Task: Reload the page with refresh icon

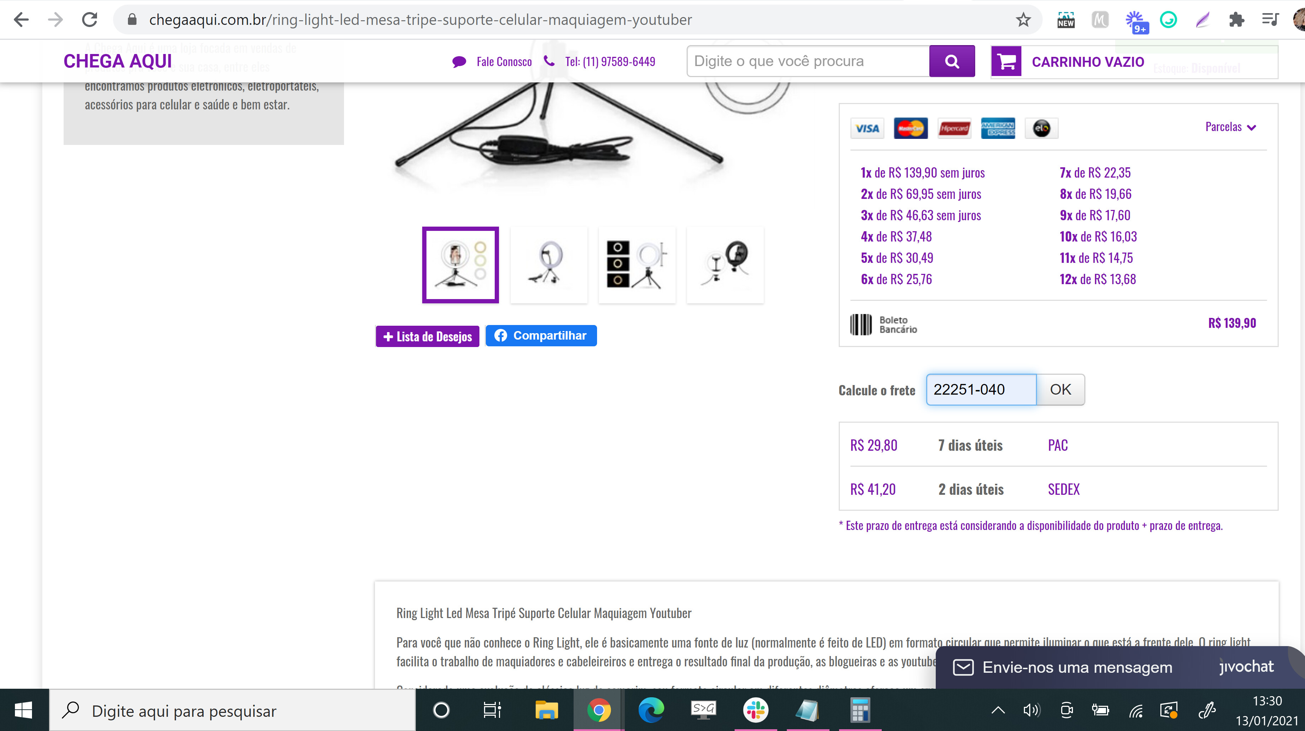Action: pos(90,20)
